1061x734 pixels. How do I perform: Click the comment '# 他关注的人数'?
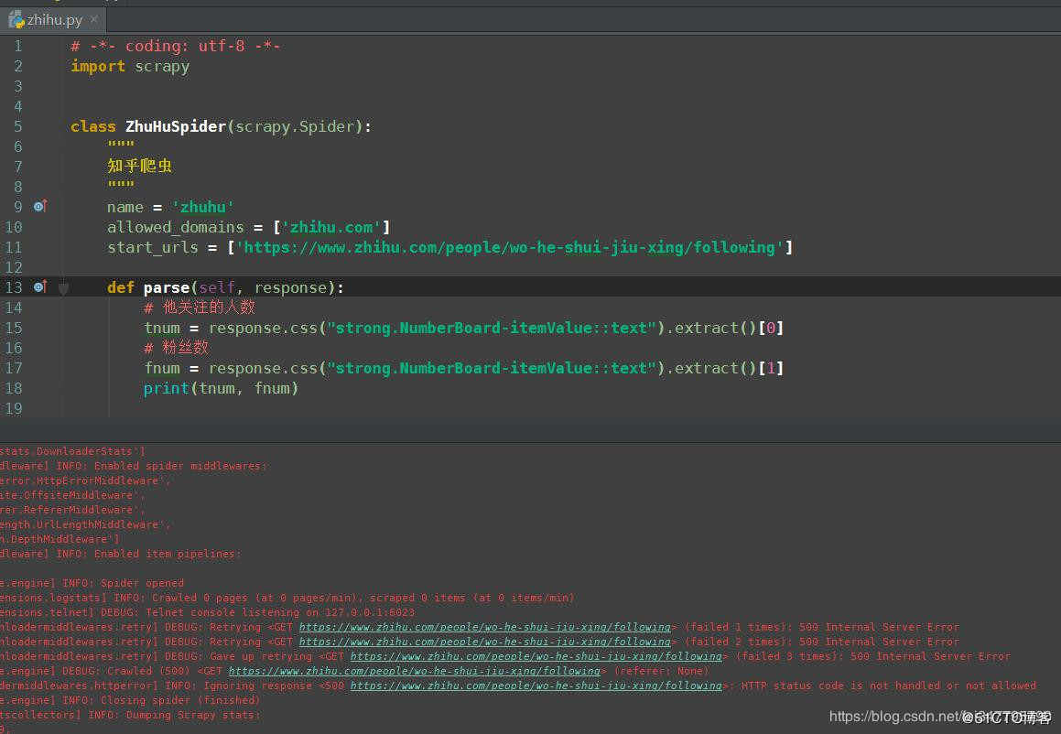pos(200,308)
